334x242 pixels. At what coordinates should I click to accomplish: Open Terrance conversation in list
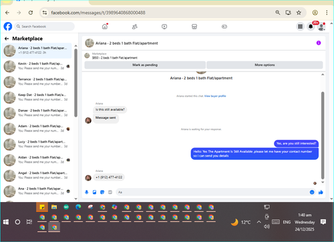[x=37, y=81]
